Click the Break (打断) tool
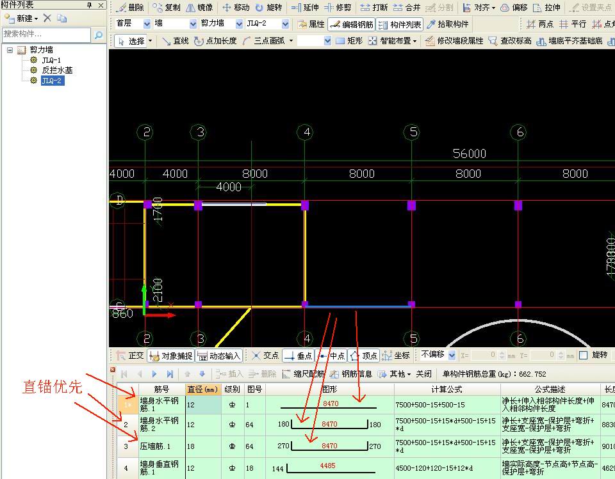This screenshot has width=615, height=479. pos(373,8)
